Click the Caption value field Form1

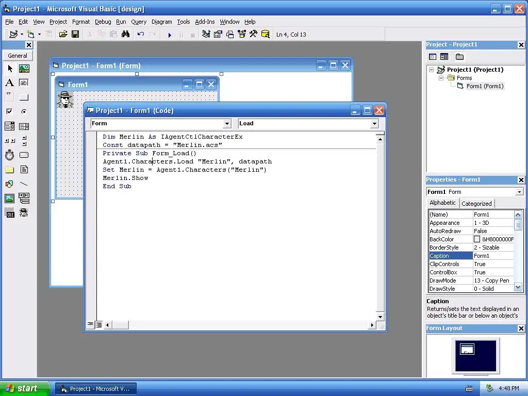pyautogui.click(x=493, y=256)
